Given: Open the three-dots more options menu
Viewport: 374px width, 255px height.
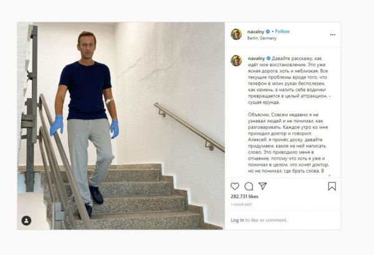Looking at the screenshot, I should coord(333,35).
